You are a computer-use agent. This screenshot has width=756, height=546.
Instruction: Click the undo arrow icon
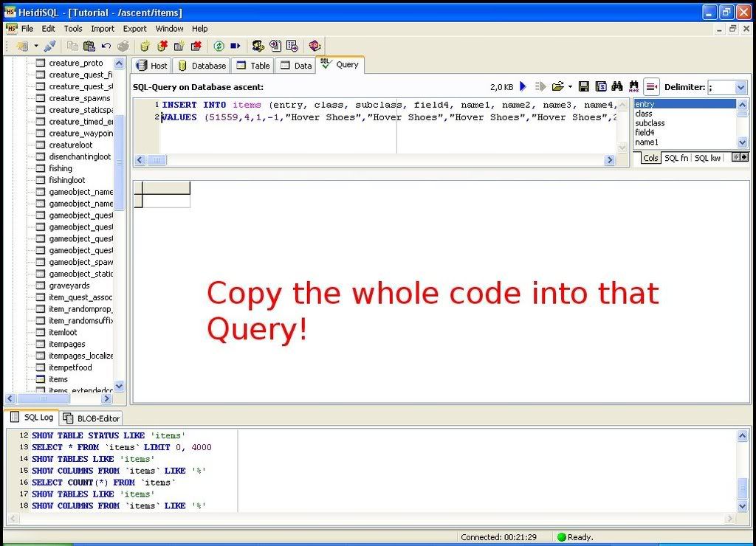106,46
